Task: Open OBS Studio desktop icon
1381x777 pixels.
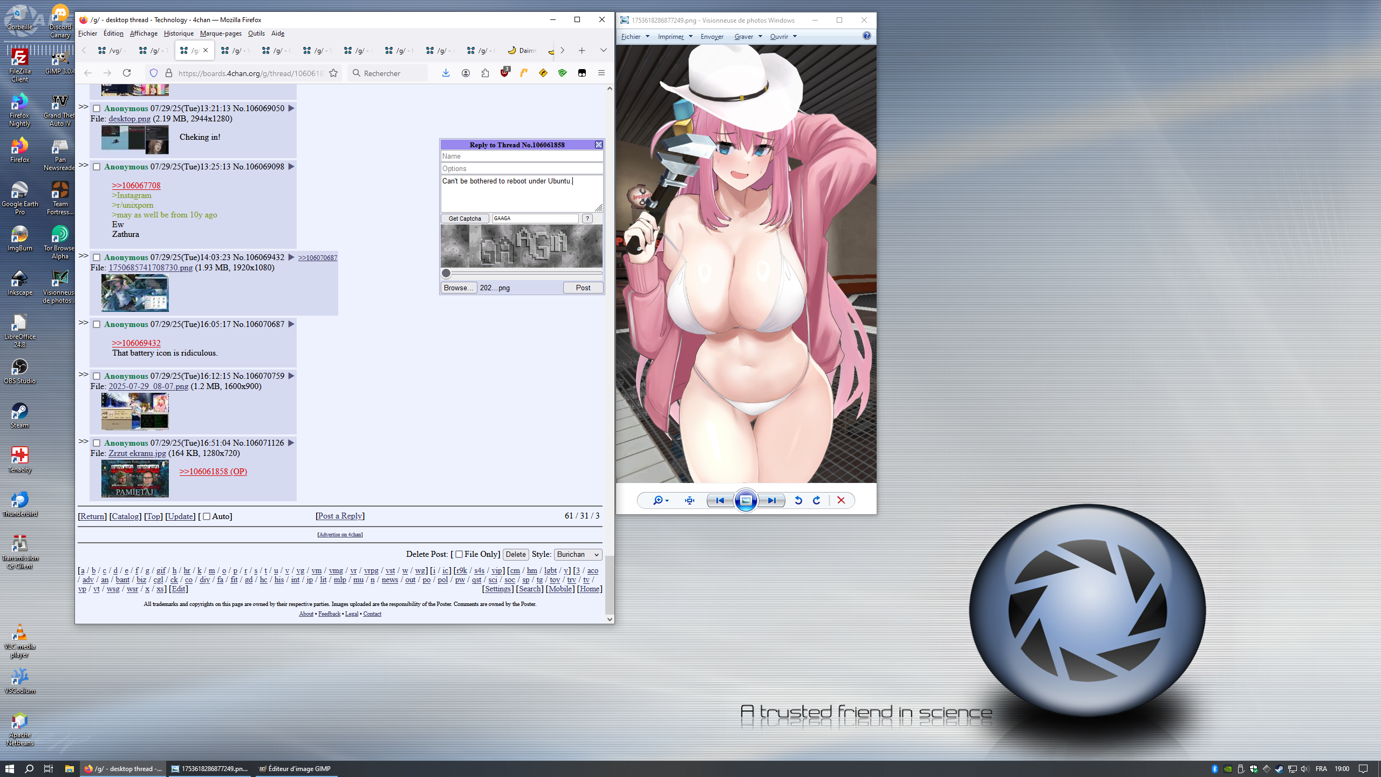Action: [19, 371]
